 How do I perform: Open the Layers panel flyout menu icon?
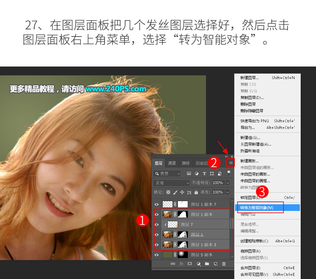[231, 163]
